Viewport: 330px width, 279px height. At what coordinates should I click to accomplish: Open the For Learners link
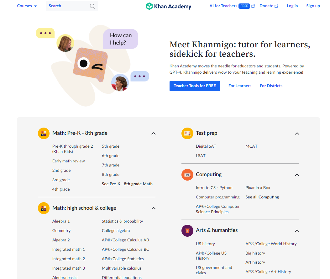click(240, 86)
